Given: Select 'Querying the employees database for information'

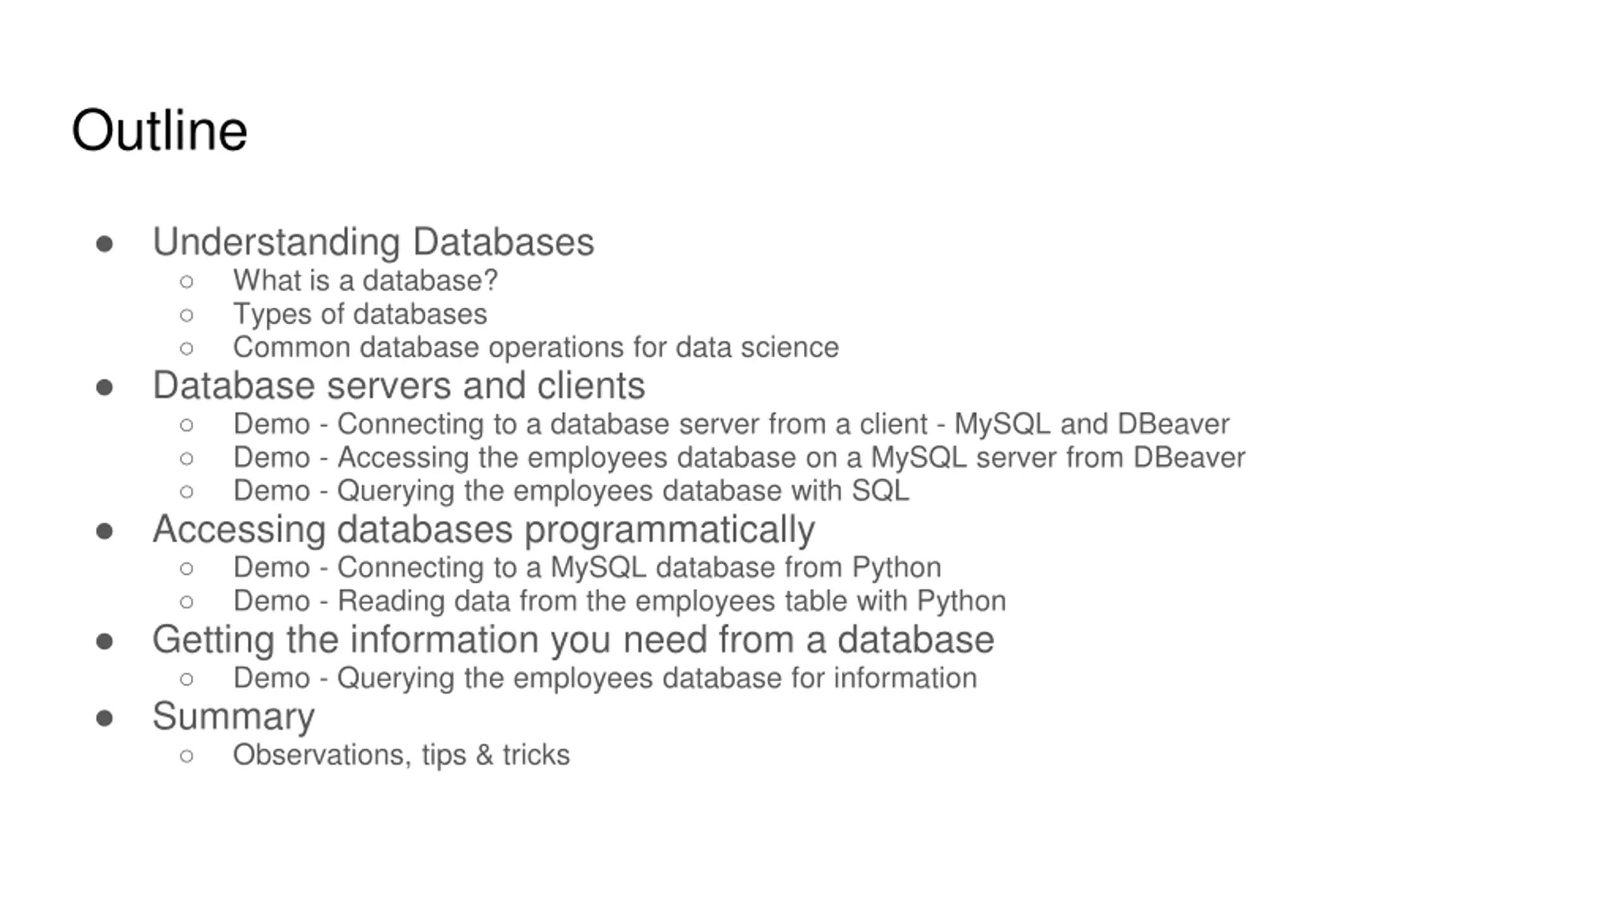Looking at the screenshot, I should 605,678.
